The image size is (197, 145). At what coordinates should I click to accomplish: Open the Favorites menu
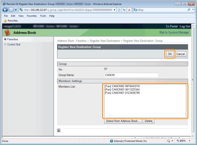click(32, 16)
